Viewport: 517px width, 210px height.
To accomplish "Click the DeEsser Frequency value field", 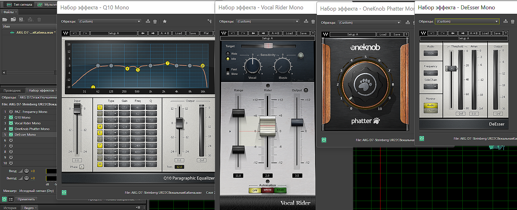I will (x=430, y=73).
